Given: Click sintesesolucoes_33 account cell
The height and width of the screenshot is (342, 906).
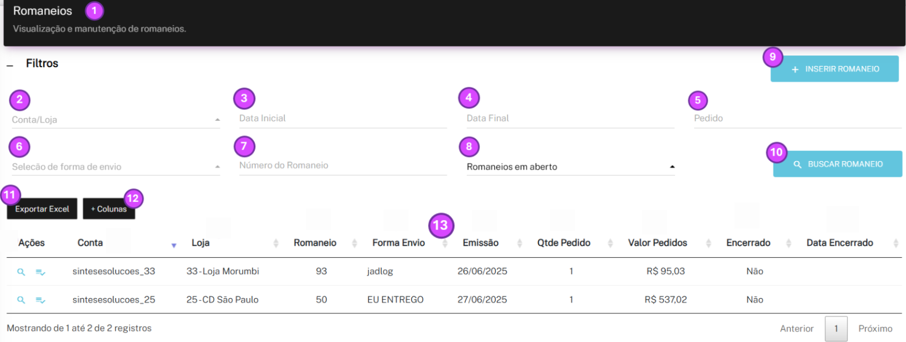Looking at the screenshot, I should (x=114, y=271).
